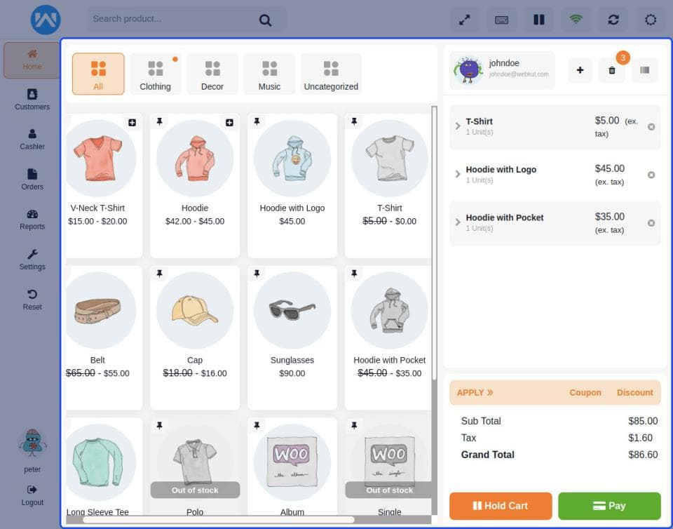
Task: Toggle pin on Sunglasses card
Action: click(x=257, y=274)
